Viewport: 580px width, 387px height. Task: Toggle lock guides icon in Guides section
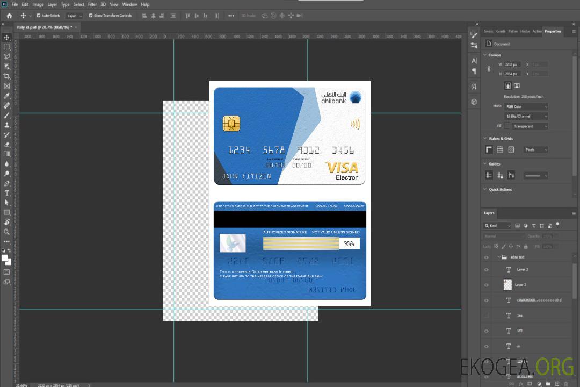pos(500,175)
